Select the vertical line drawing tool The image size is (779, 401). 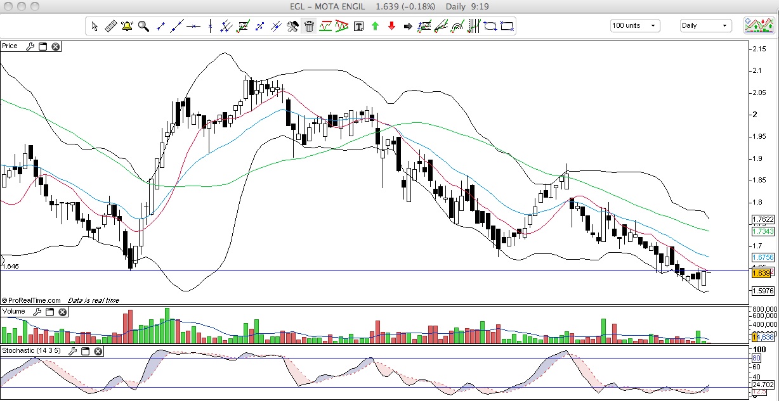coord(210,26)
